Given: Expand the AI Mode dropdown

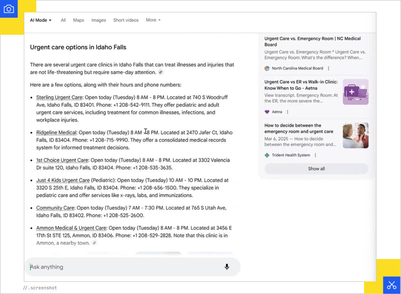Looking at the screenshot, I should pos(41,20).
